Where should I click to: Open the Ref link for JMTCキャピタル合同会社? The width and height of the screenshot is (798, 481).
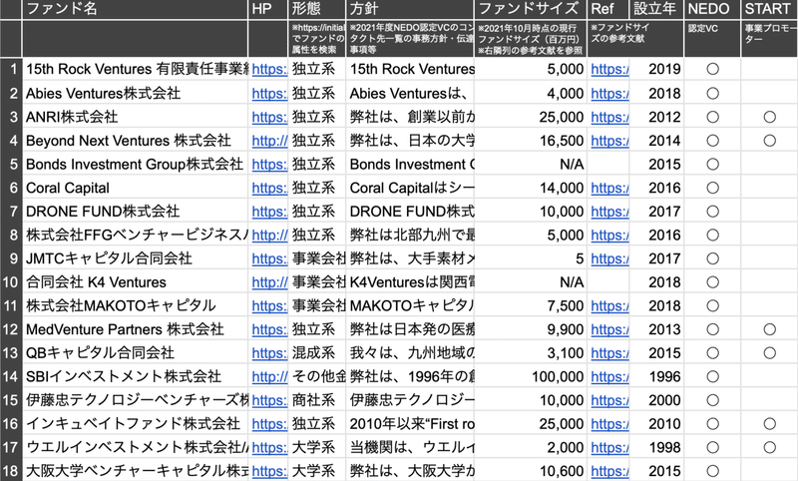(x=609, y=258)
